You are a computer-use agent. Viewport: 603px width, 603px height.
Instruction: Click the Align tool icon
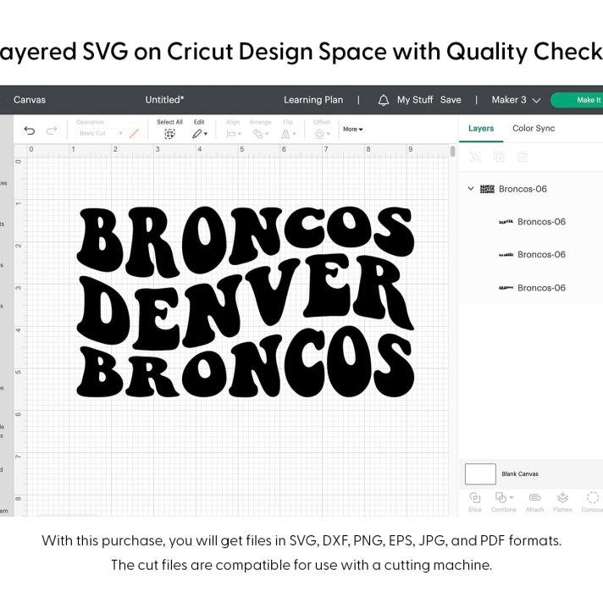tap(231, 134)
